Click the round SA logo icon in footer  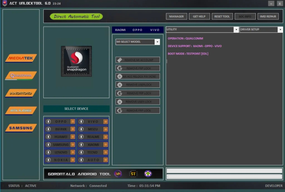click(118, 174)
